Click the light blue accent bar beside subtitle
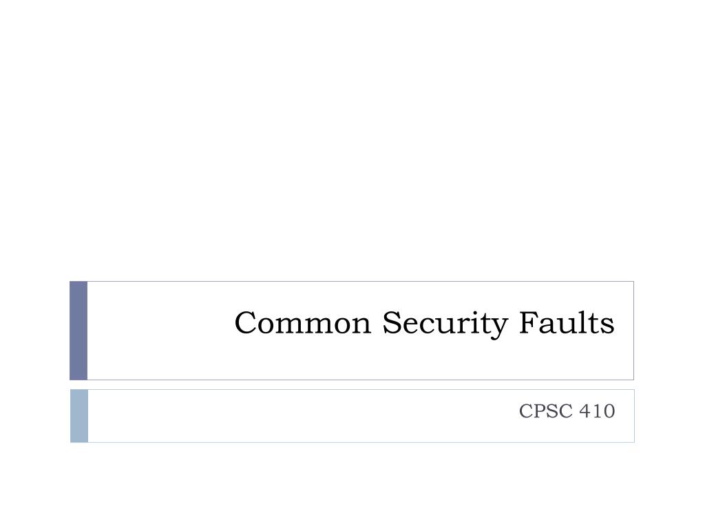This screenshot has height=529, width=705. click(79, 416)
